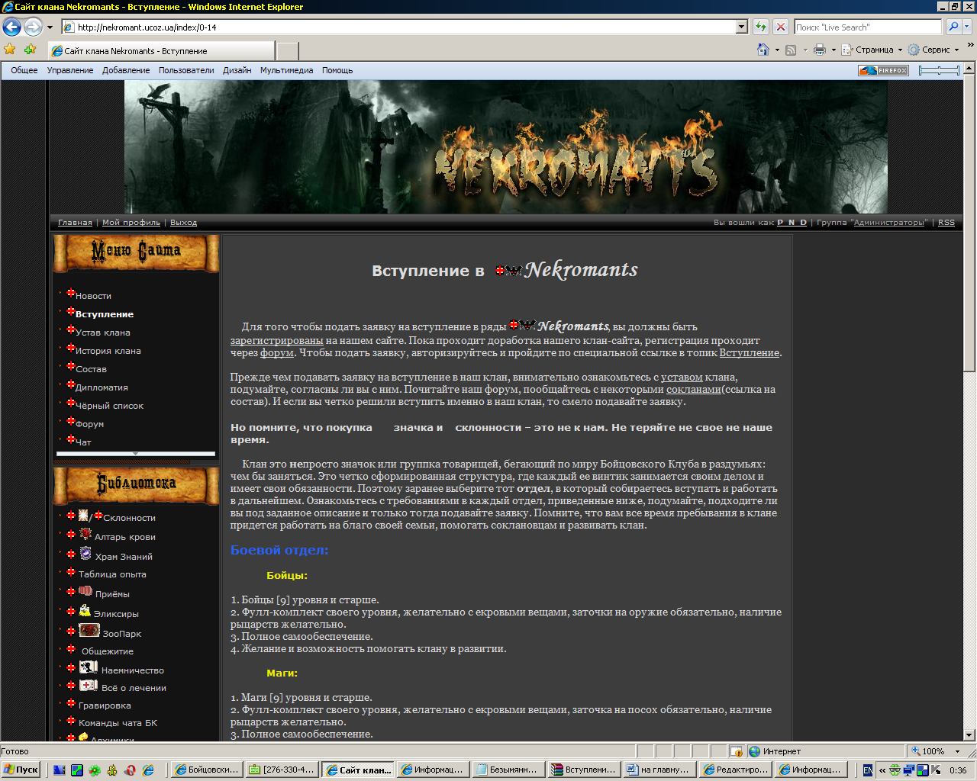Open the Пользователи admin menu
Image resolution: width=977 pixels, height=781 pixels.
point(186,70)
